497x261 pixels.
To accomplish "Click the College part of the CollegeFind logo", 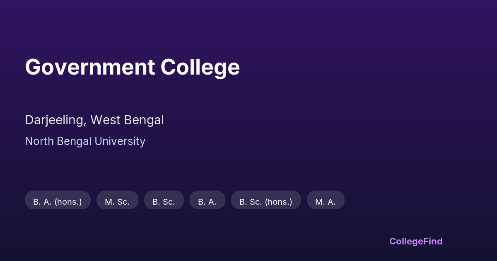I will click(406, 241).
